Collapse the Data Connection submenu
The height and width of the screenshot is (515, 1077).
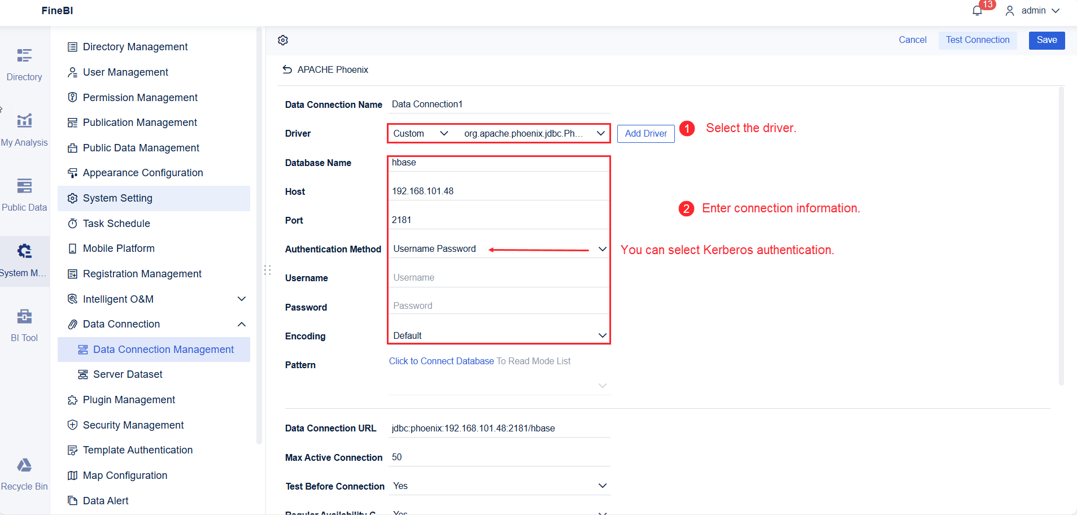click(x=242, y=324)
